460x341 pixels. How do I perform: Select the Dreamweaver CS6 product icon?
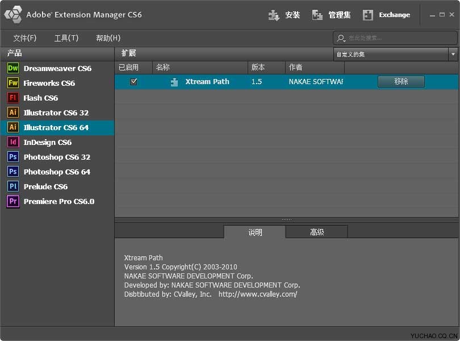[x=14, y=68]
